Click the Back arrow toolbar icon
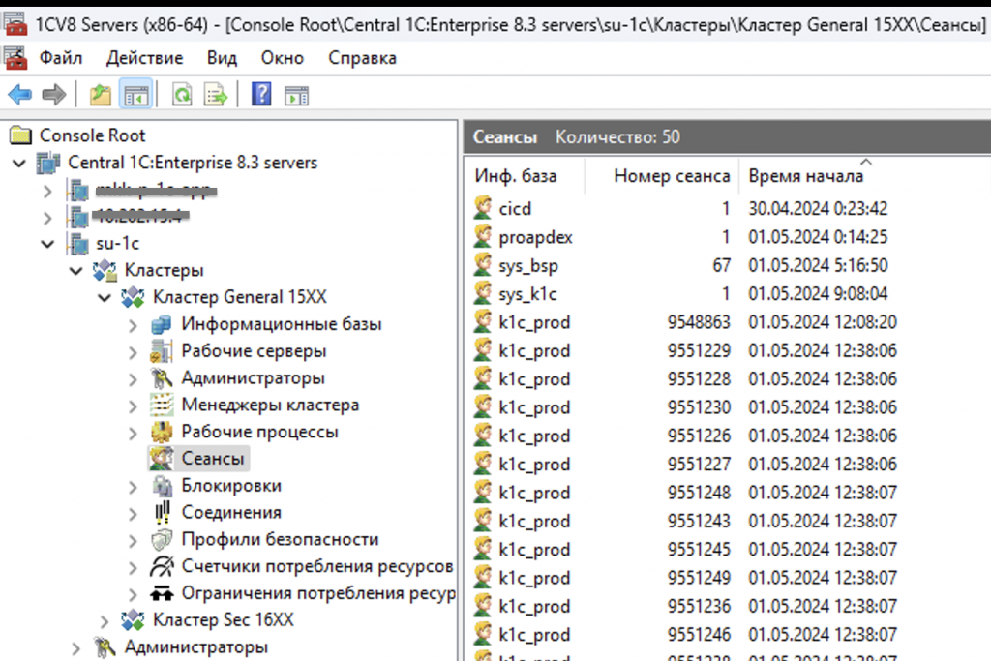The image size is (991, 661). point(20,96)
